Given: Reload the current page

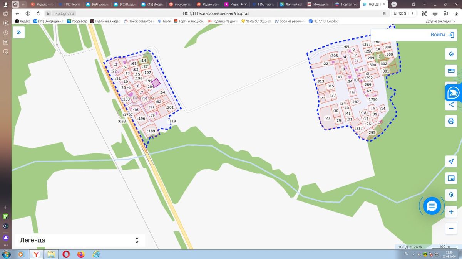Looking at the screenshot, I should point(38,13).
